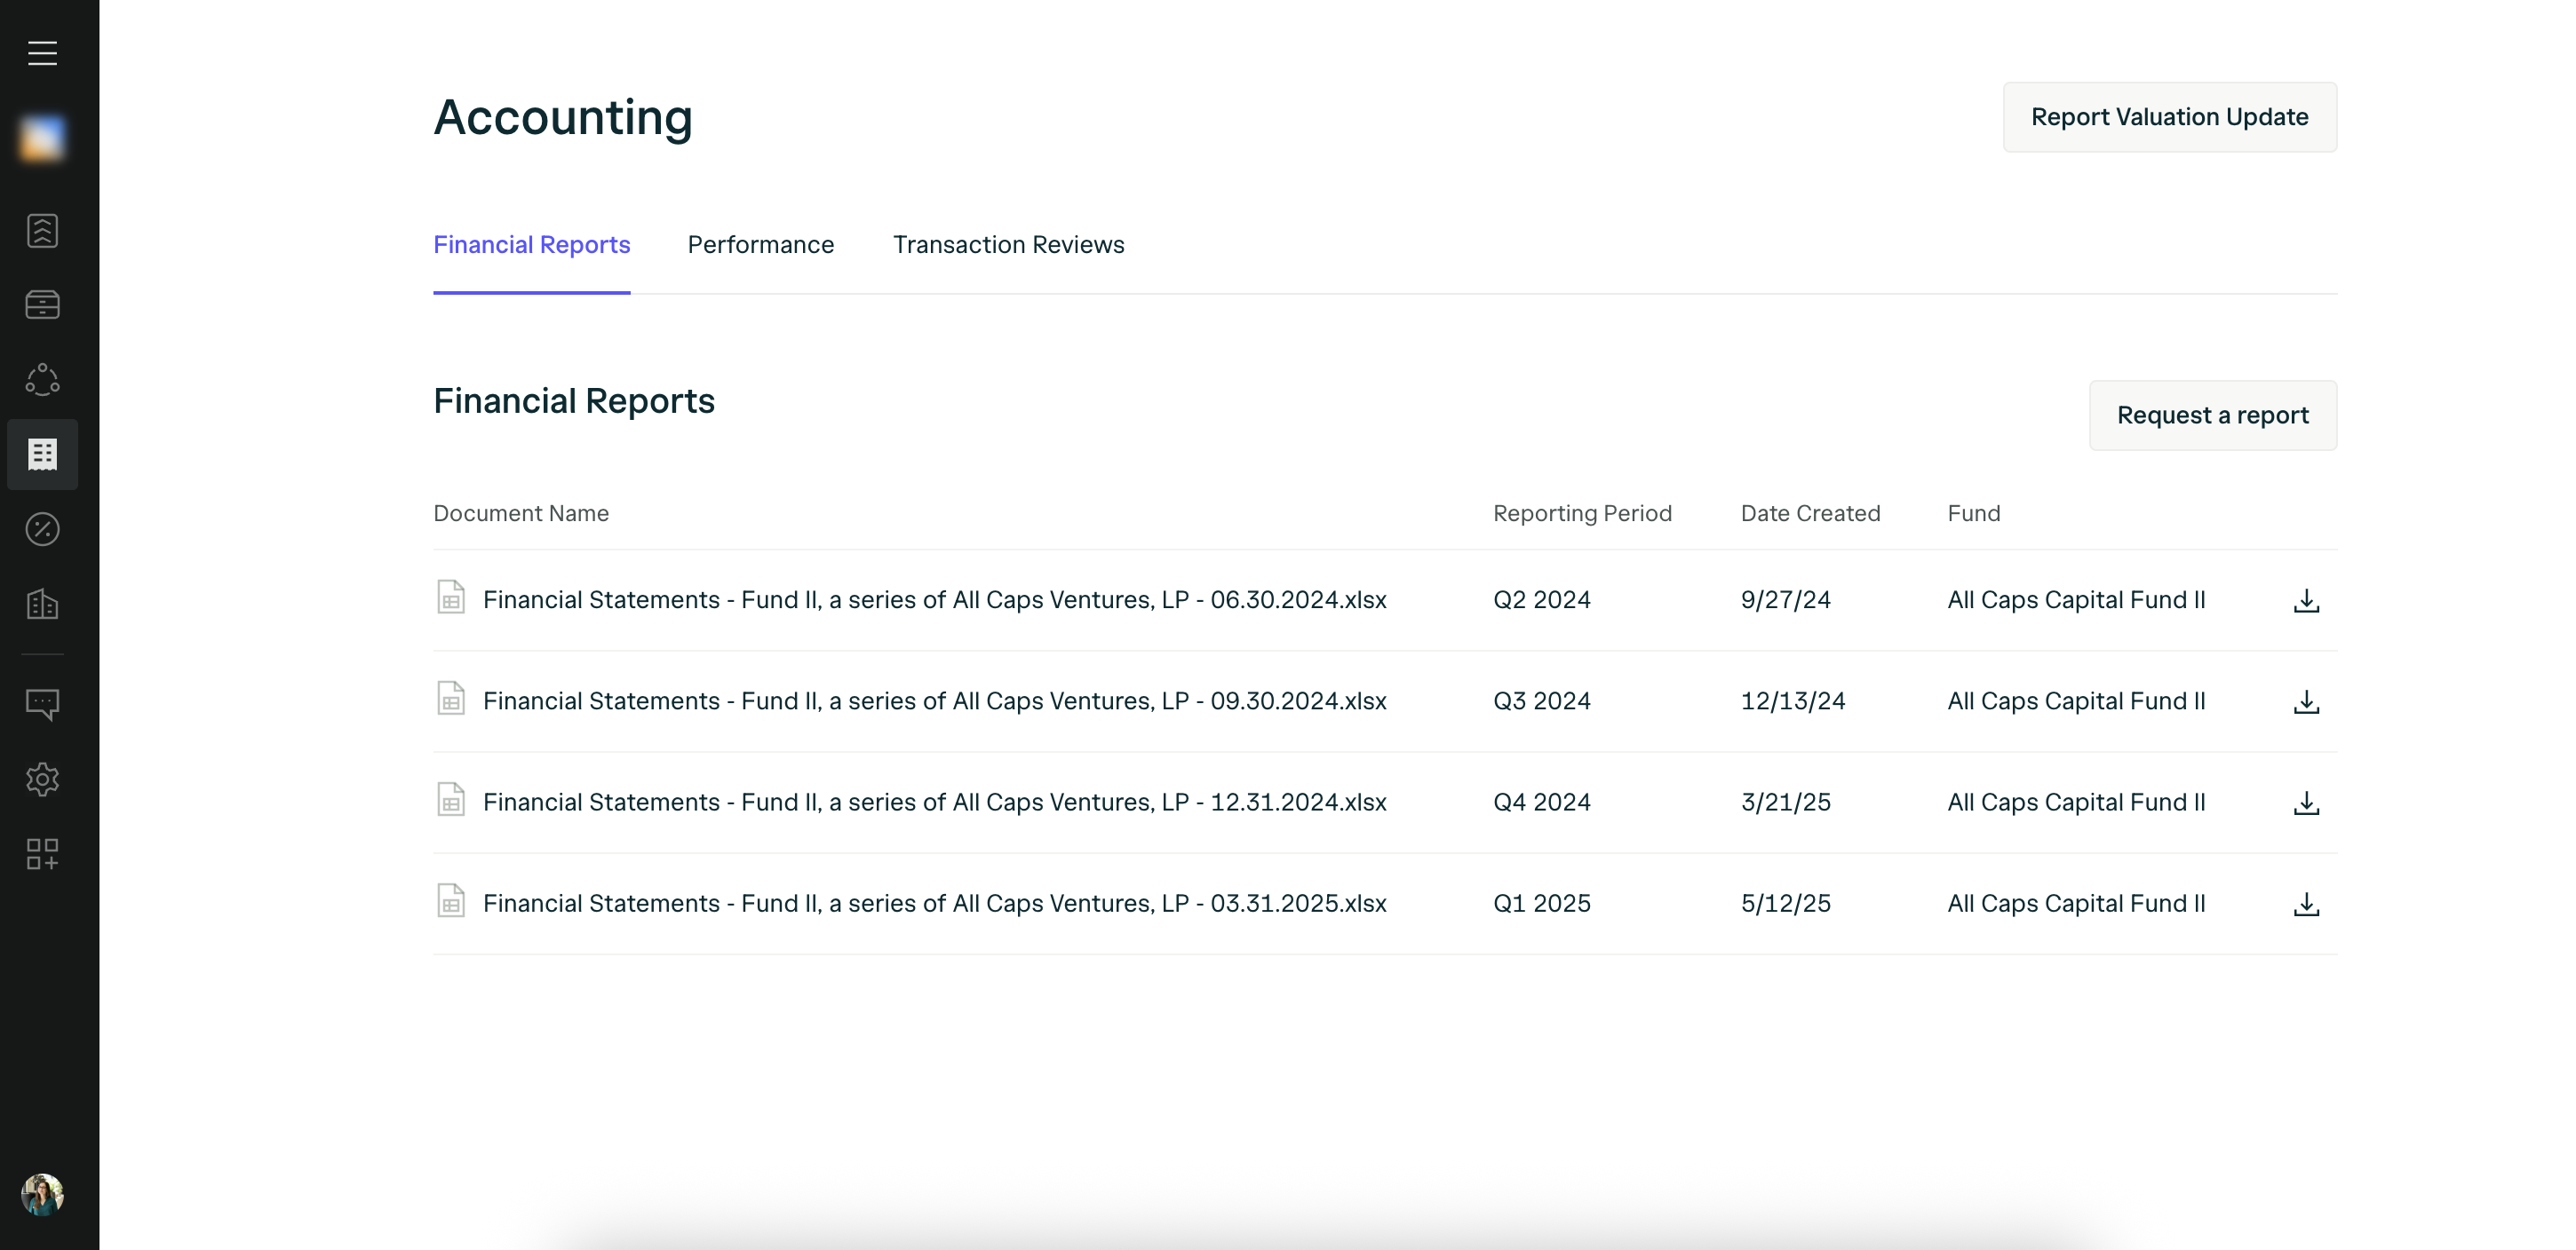Screen dimensions: 2576x1250
Task: Open the 12.31.2024 financial statements file
Action: click(934, 803)
